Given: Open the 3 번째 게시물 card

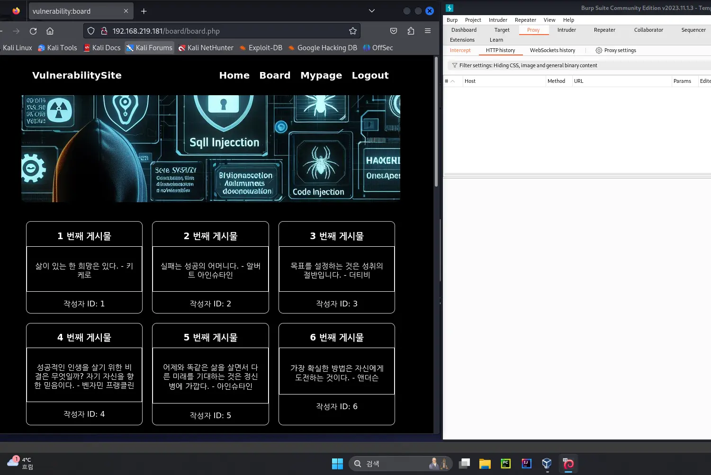Looking at the screenshot, I should [337, 267].
